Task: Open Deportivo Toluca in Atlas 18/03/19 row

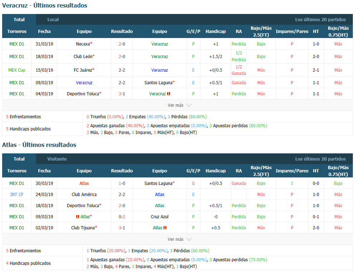Action: (83, 206)
